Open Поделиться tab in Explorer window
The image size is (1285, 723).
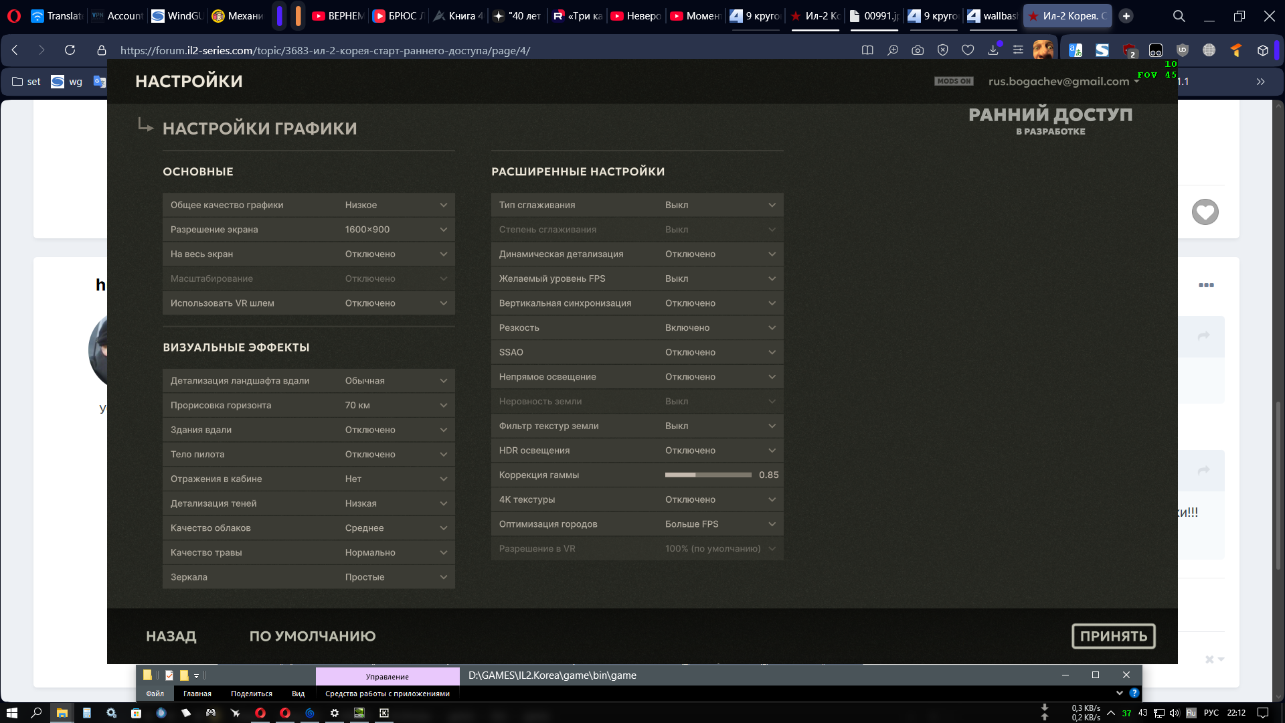point(252,694)
